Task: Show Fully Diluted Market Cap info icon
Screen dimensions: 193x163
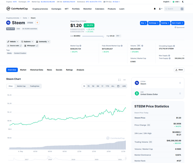Action: [x=122, y=46]
